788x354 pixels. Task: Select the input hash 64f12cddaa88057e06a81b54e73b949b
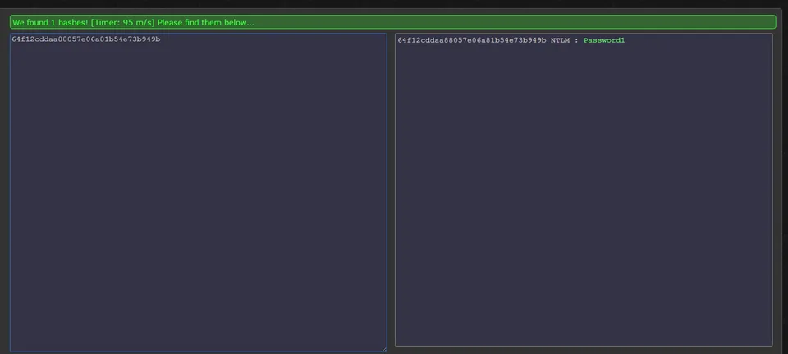[86, 39]
